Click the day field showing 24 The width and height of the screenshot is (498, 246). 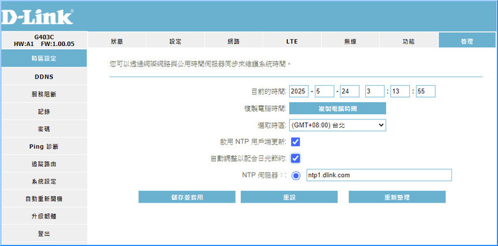click(350, 91)
